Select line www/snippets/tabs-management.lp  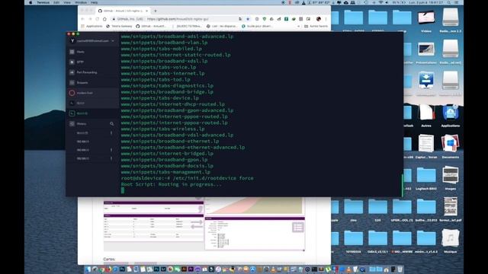tap(165, 172)
